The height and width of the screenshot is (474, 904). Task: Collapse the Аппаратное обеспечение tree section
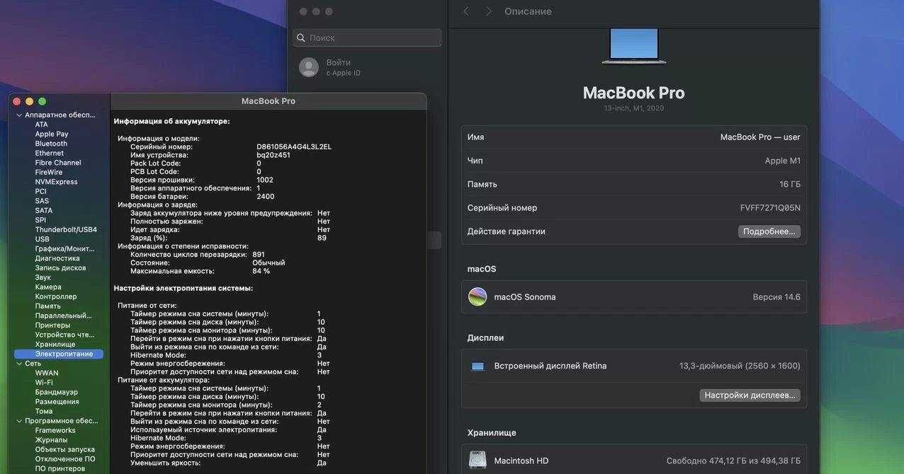pyautogui.click(x=19, y=115)
